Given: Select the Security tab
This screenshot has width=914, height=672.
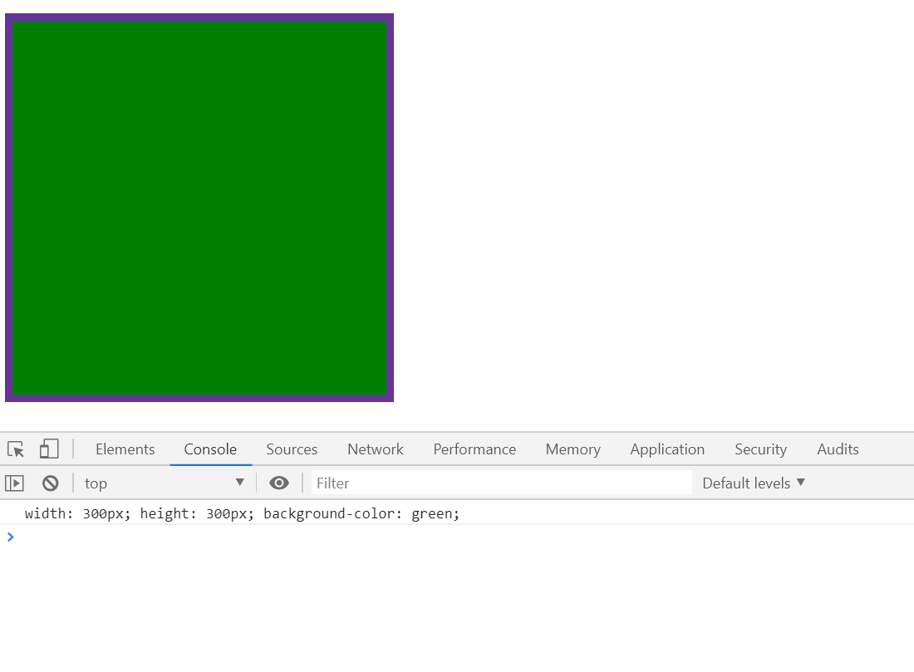Looking at the screenshot, I should coord(760,449).
